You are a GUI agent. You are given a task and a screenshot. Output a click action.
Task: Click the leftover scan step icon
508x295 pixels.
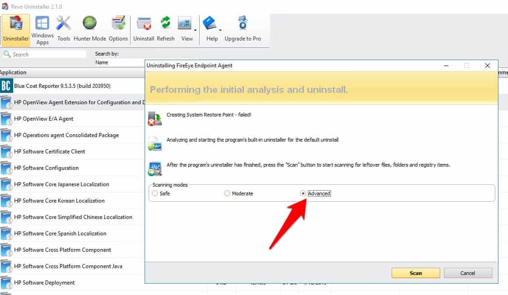155,168
